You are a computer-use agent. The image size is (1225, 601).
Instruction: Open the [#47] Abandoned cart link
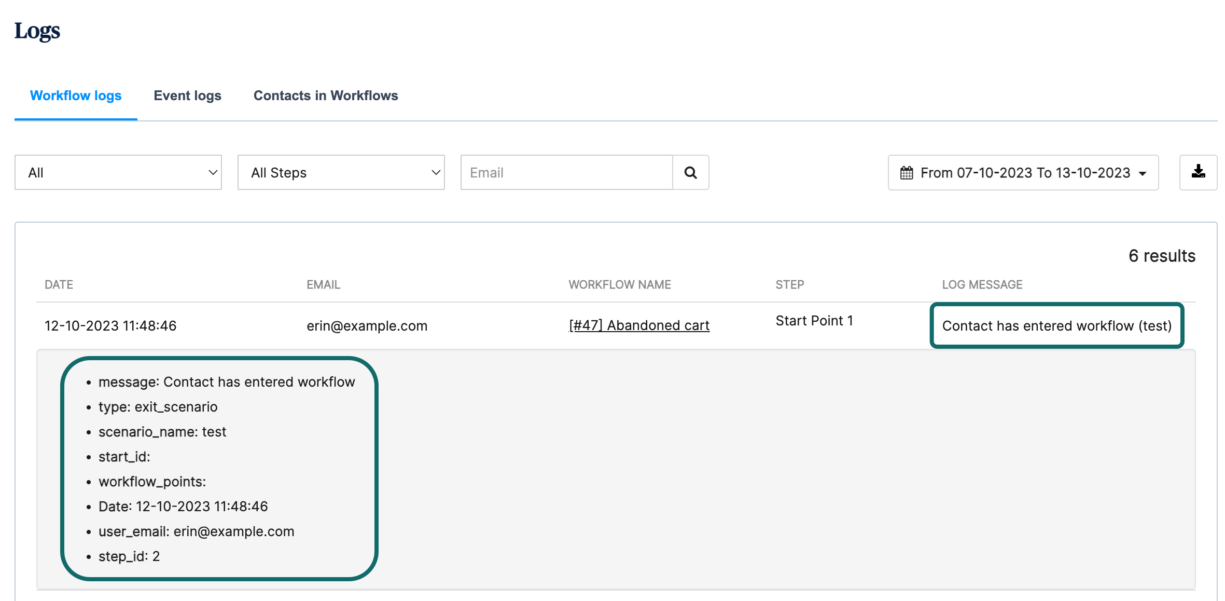[x=639, y=325]
